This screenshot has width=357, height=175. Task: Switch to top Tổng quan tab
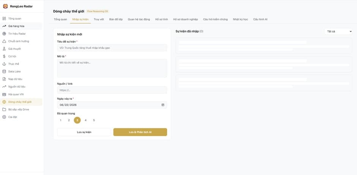click(60, 19)
